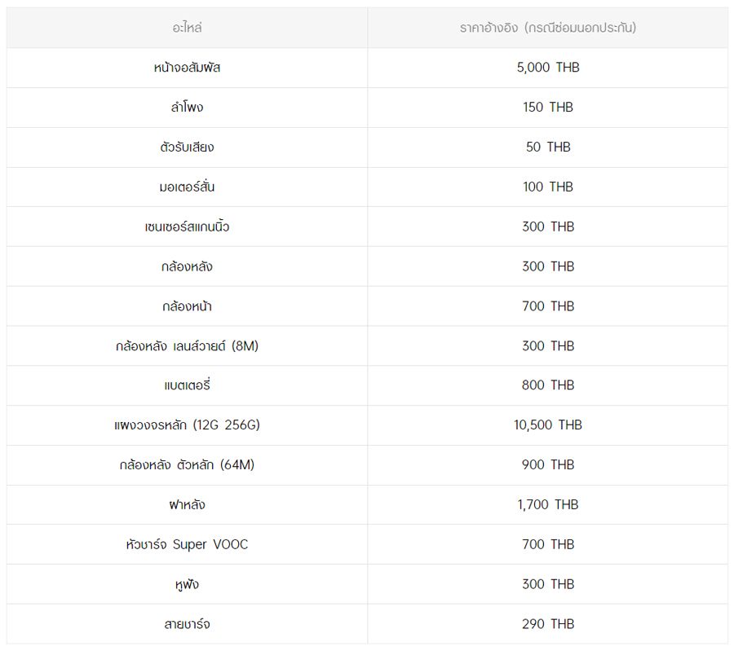734x651 pixels.
Task: Click the 10,500 THB price cell
Action: tap(547, 425)
